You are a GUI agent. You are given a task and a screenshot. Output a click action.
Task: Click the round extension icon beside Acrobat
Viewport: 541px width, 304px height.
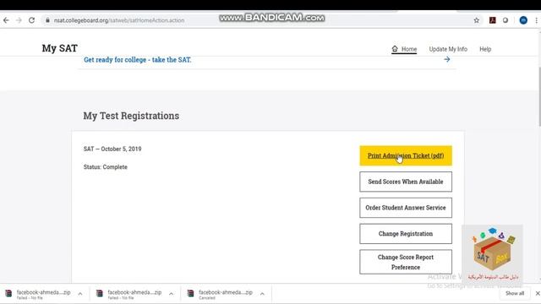(505, 20)
